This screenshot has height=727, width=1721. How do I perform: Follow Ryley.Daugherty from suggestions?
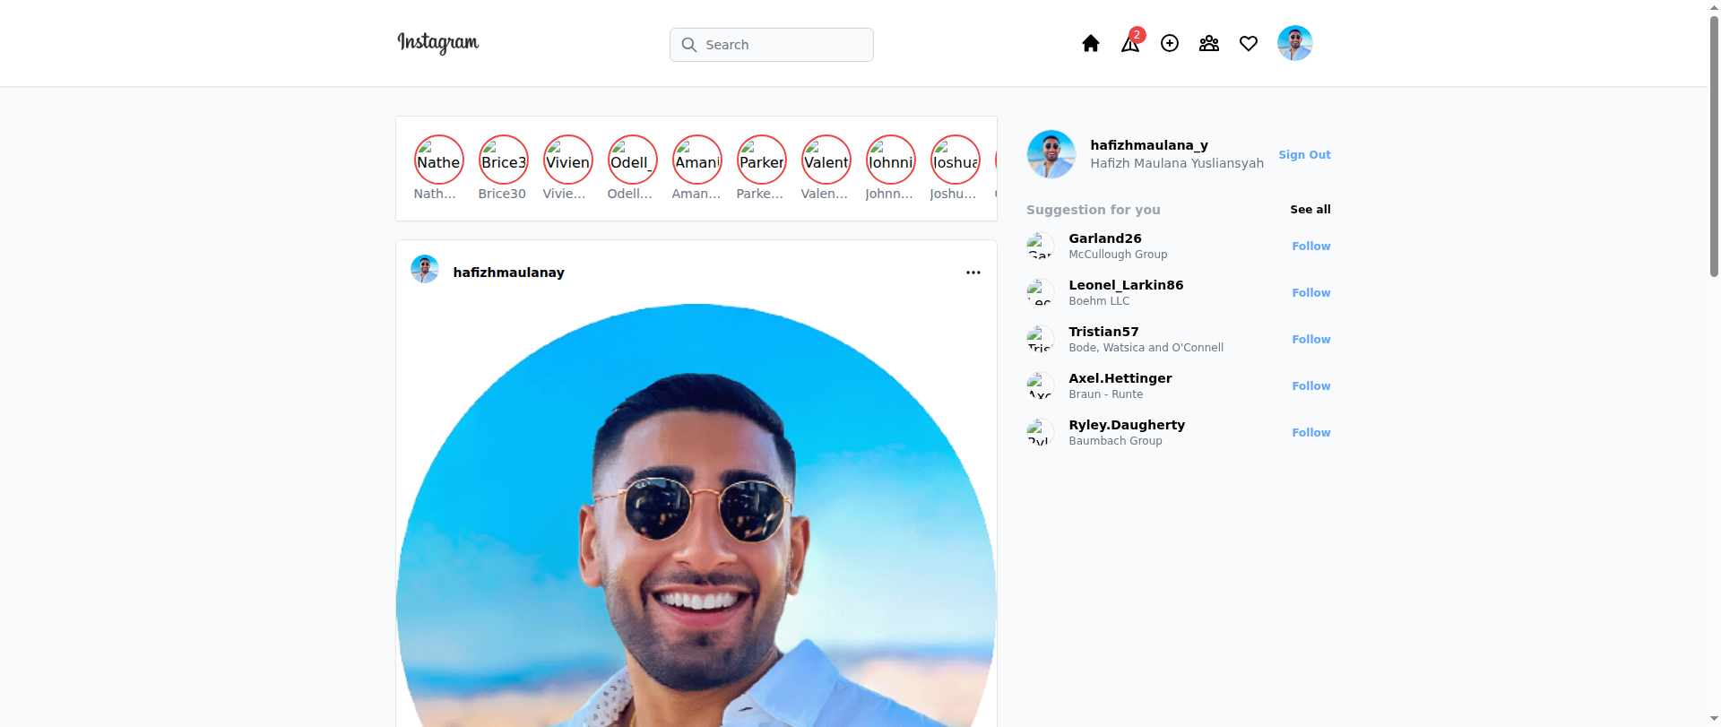tap(1310, 433)
